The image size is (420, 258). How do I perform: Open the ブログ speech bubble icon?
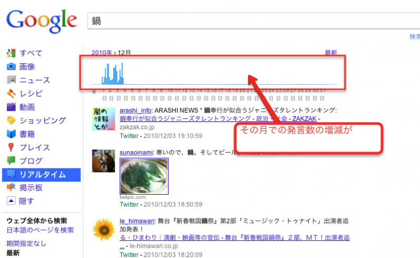point(11,161)
